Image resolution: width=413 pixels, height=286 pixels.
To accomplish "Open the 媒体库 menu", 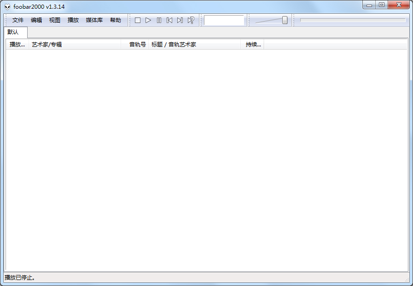I will coord(94,20).
